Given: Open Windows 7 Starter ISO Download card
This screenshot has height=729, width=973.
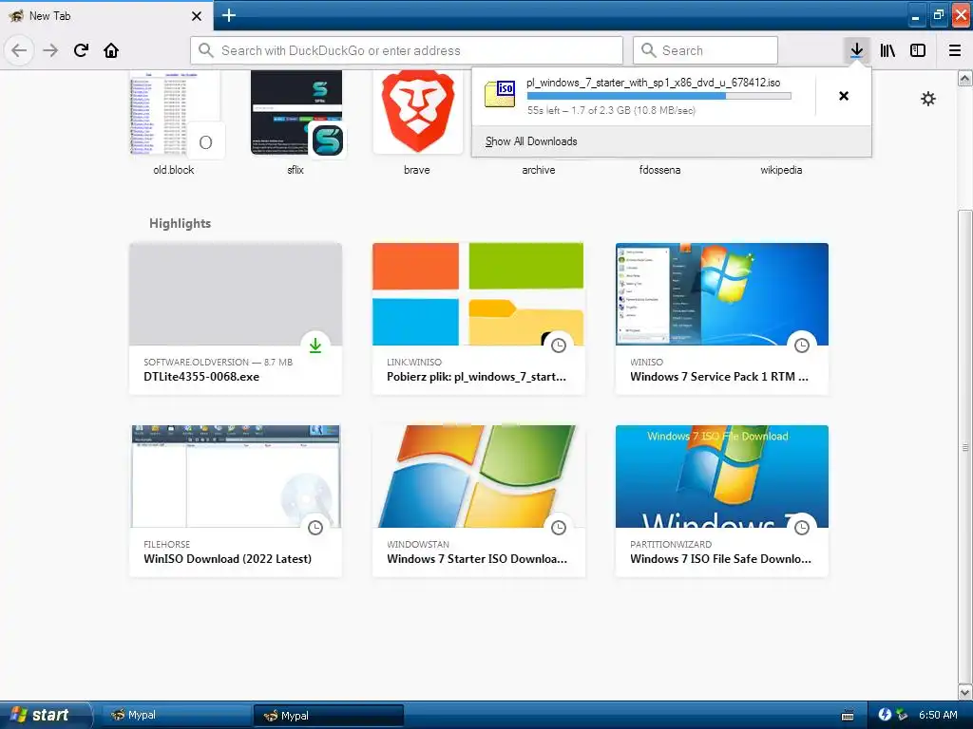Looking at the screenshot, I should (479, 501).
